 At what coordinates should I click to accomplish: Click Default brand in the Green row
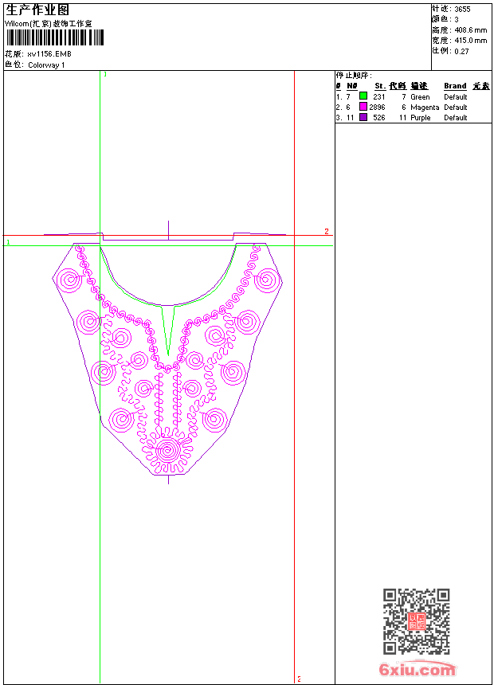456,97
